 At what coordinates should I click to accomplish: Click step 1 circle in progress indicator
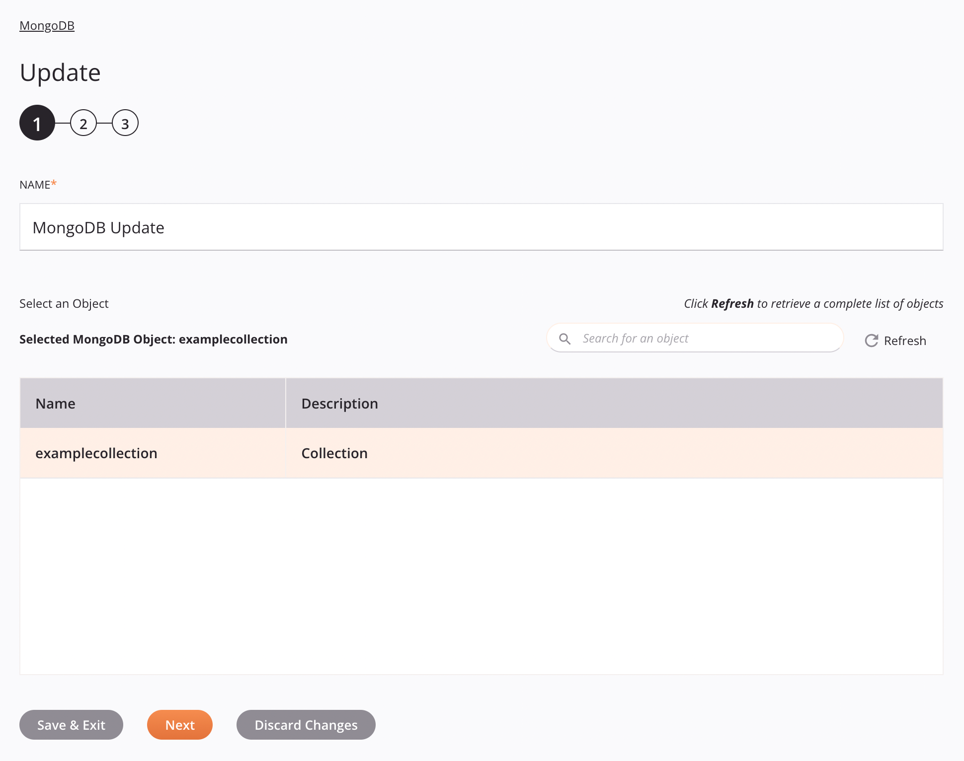[x=37, y=124]
